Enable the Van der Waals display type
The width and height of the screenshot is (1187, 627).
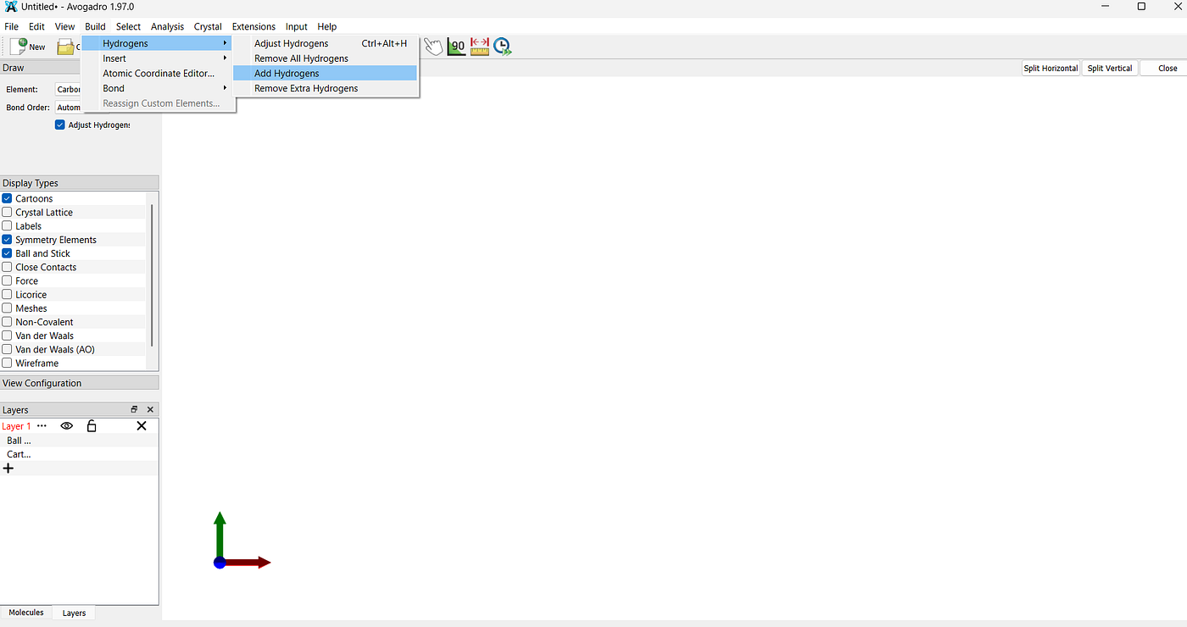point(7,336)
